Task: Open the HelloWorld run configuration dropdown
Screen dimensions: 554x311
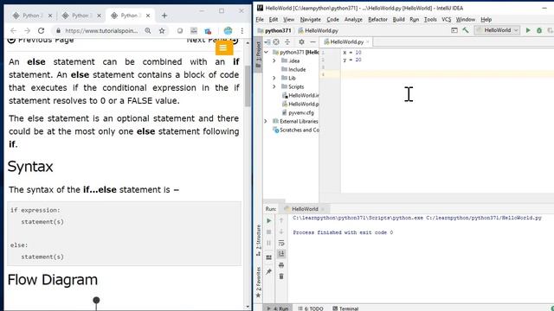Action: [x=497, y=30]
